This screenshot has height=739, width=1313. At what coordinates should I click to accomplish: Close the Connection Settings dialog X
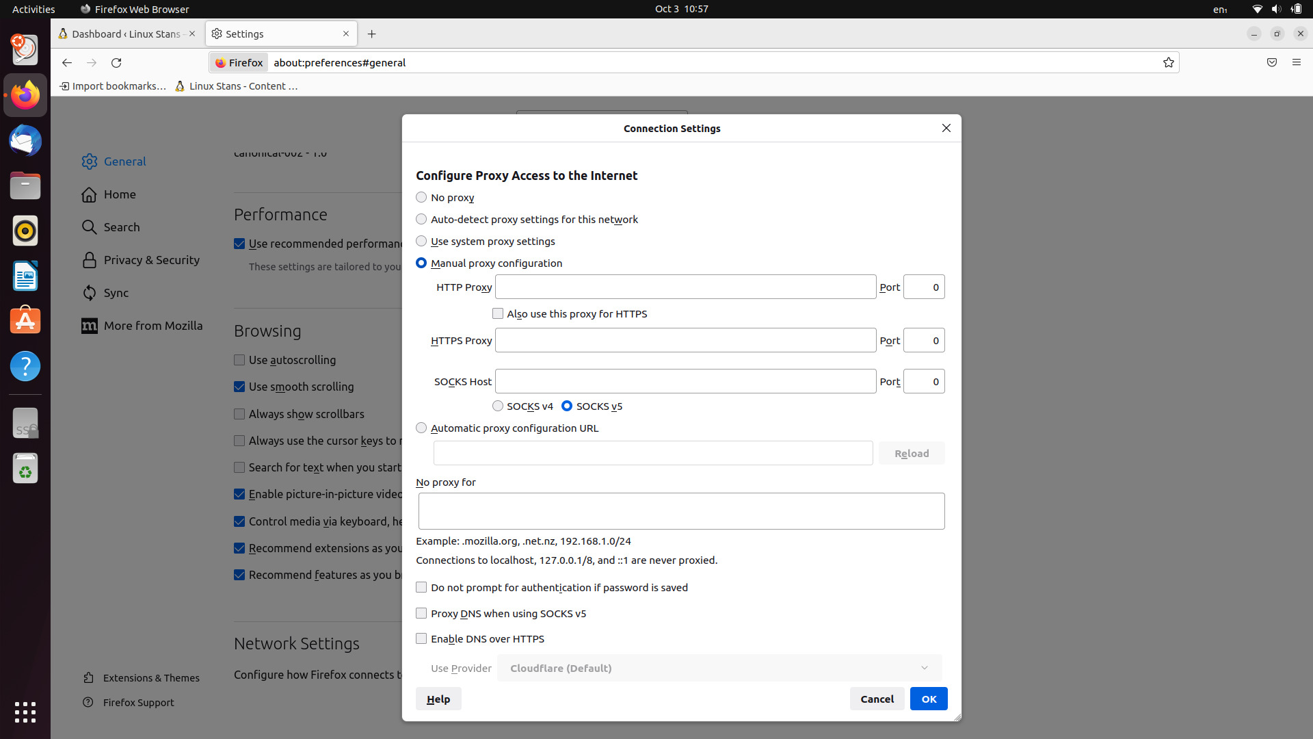(x=946, y=128)
